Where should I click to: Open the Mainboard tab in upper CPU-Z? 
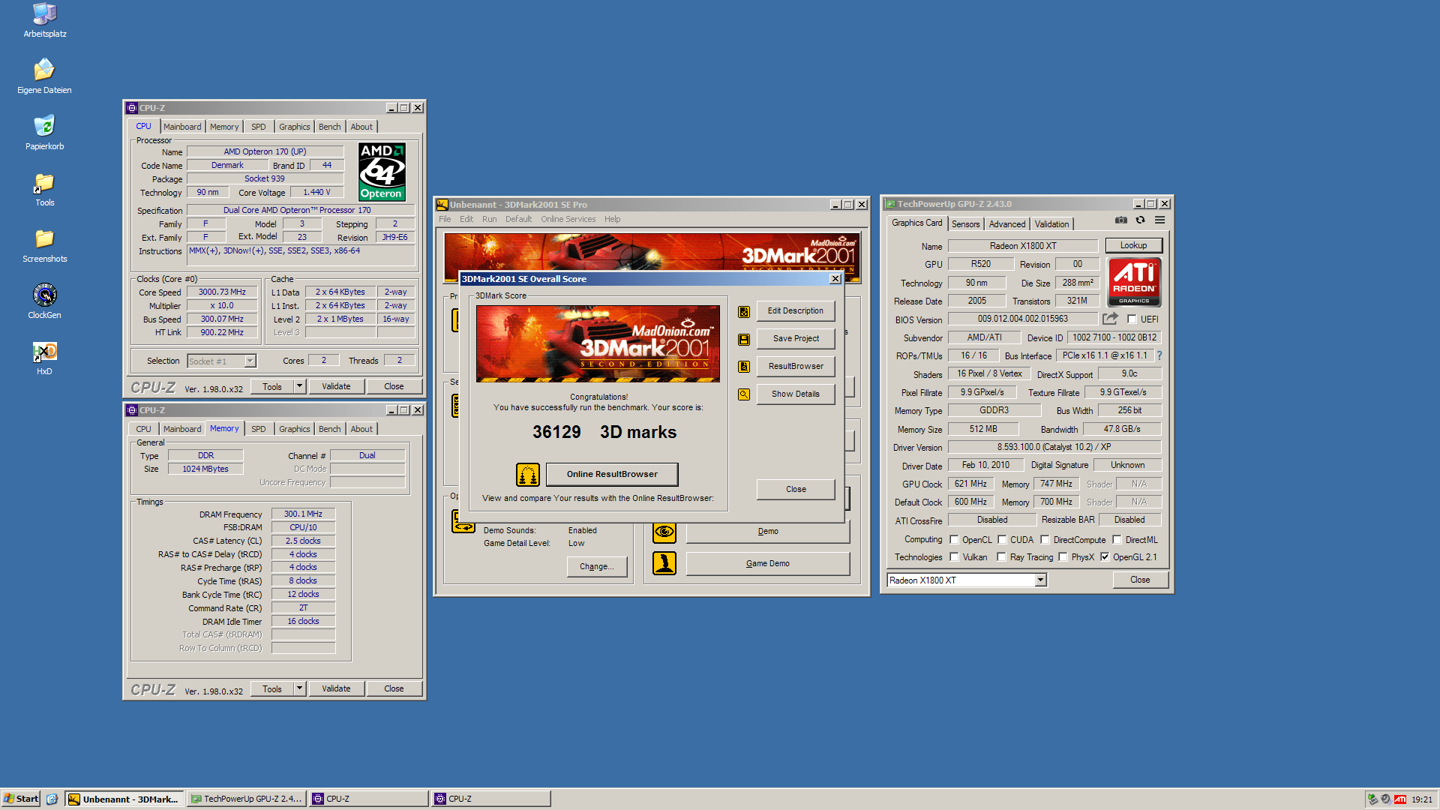182,127
